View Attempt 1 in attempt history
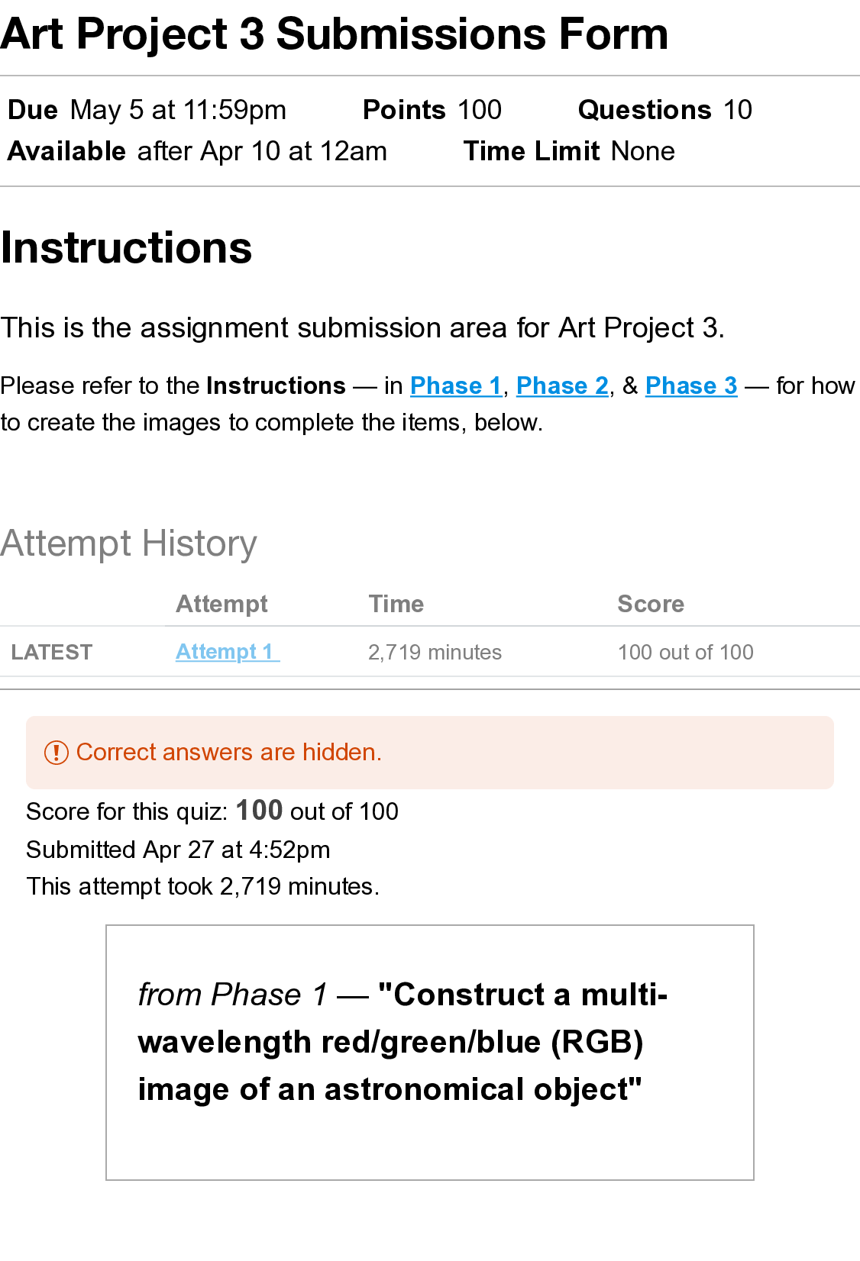 click(227, 652)
